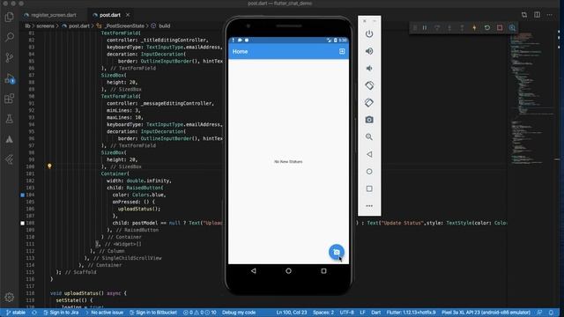Open Dart DevTools widget inspector icon
This screenshot has width=564, height=317.
(x=512, y=27)
